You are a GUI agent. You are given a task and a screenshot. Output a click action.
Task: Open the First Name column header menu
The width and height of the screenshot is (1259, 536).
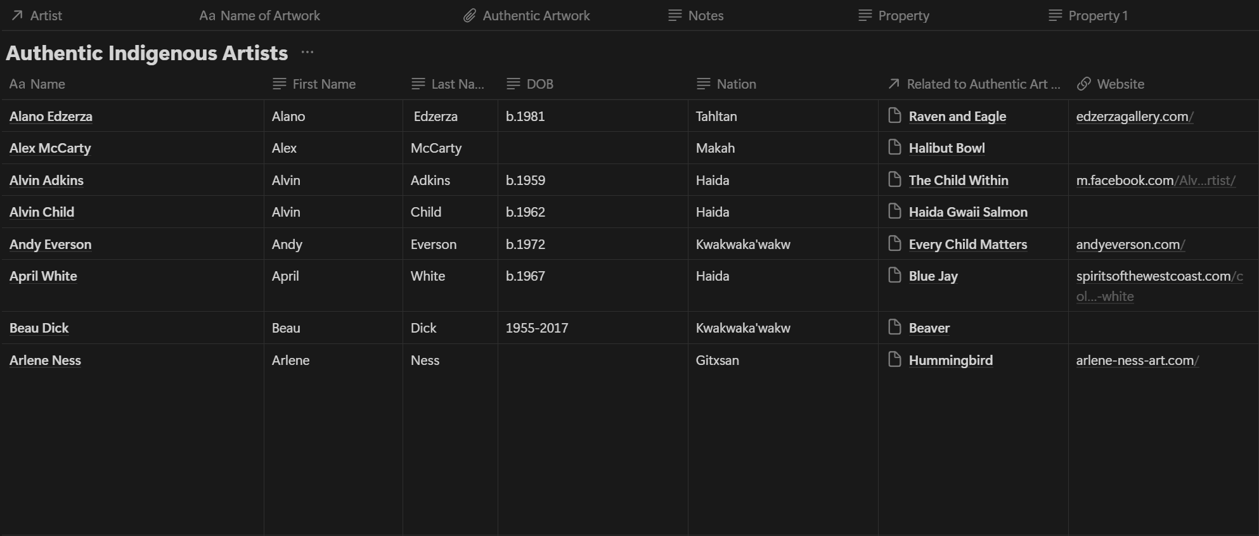323,84
